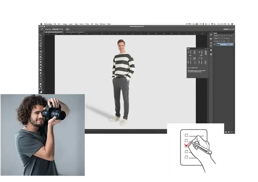258x182 pixels.
Task: Select the Background layer thumbnail
Action: click(219, 45)
